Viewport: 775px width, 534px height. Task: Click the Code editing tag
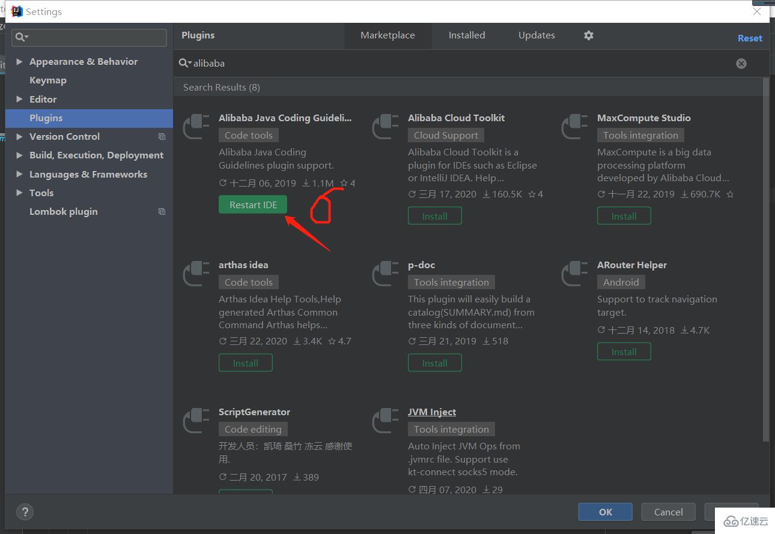click(x=253, y=430)
